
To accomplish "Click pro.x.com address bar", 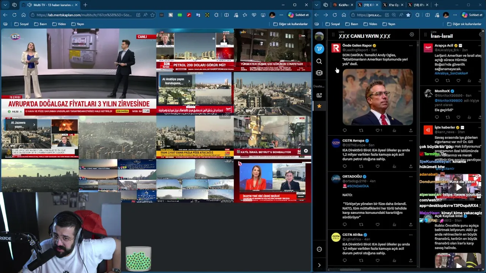I will point(369,15).
